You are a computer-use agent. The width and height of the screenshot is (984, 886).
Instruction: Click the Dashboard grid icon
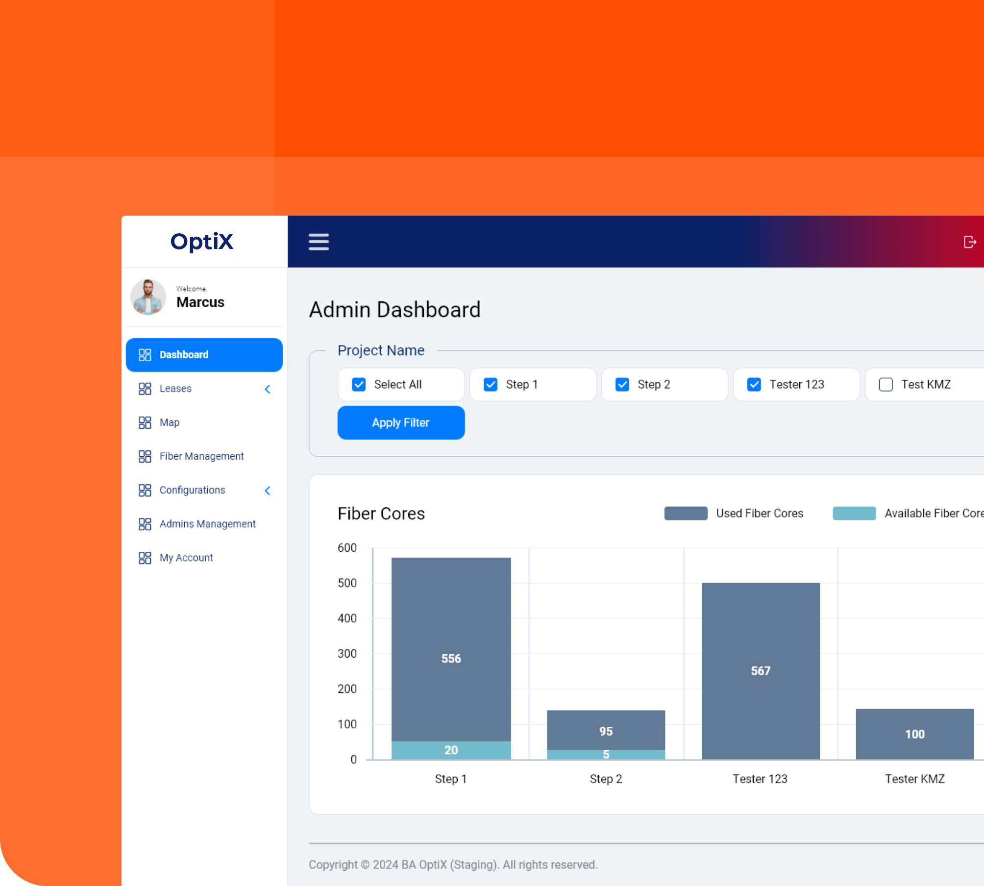pyautogui.click(x=145, y=355)
